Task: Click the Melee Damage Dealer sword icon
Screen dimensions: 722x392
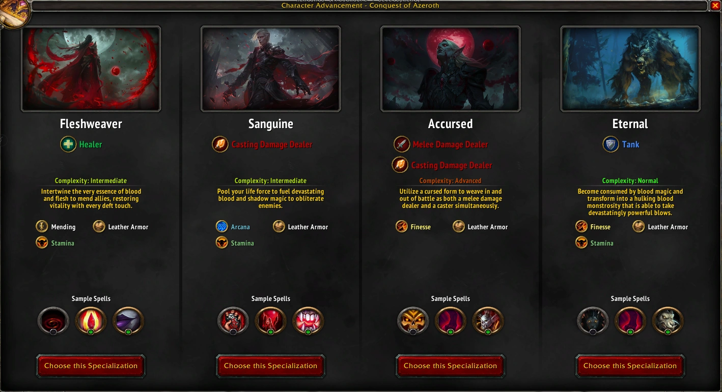Action: click(402, 144)
